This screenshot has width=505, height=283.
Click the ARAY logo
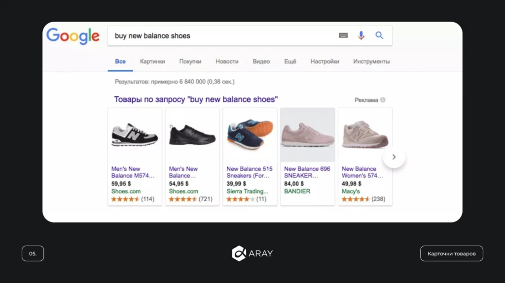(x=252, y=253)
